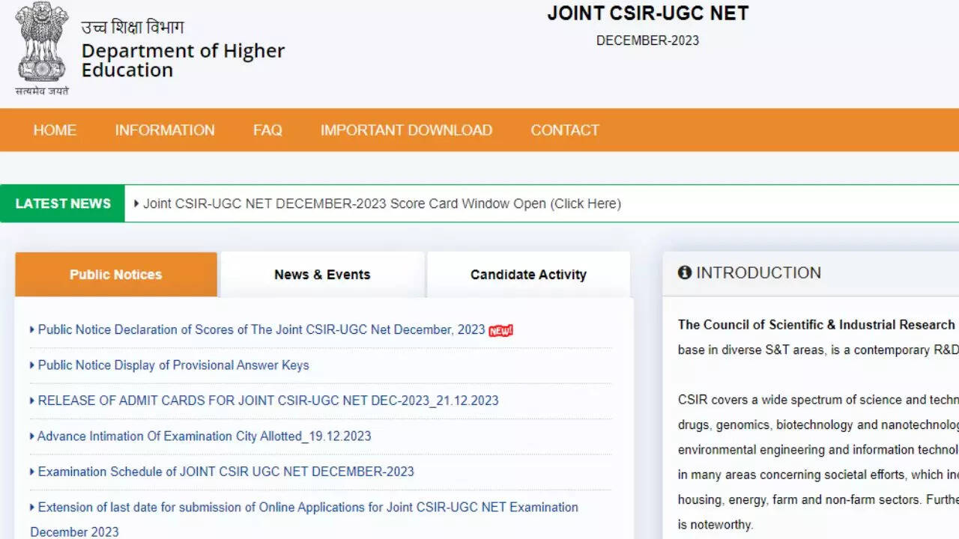Open the Score Card Window news link
Image resolution: width=959 pixels, height=539 pixels.
(x=381, y=204)
